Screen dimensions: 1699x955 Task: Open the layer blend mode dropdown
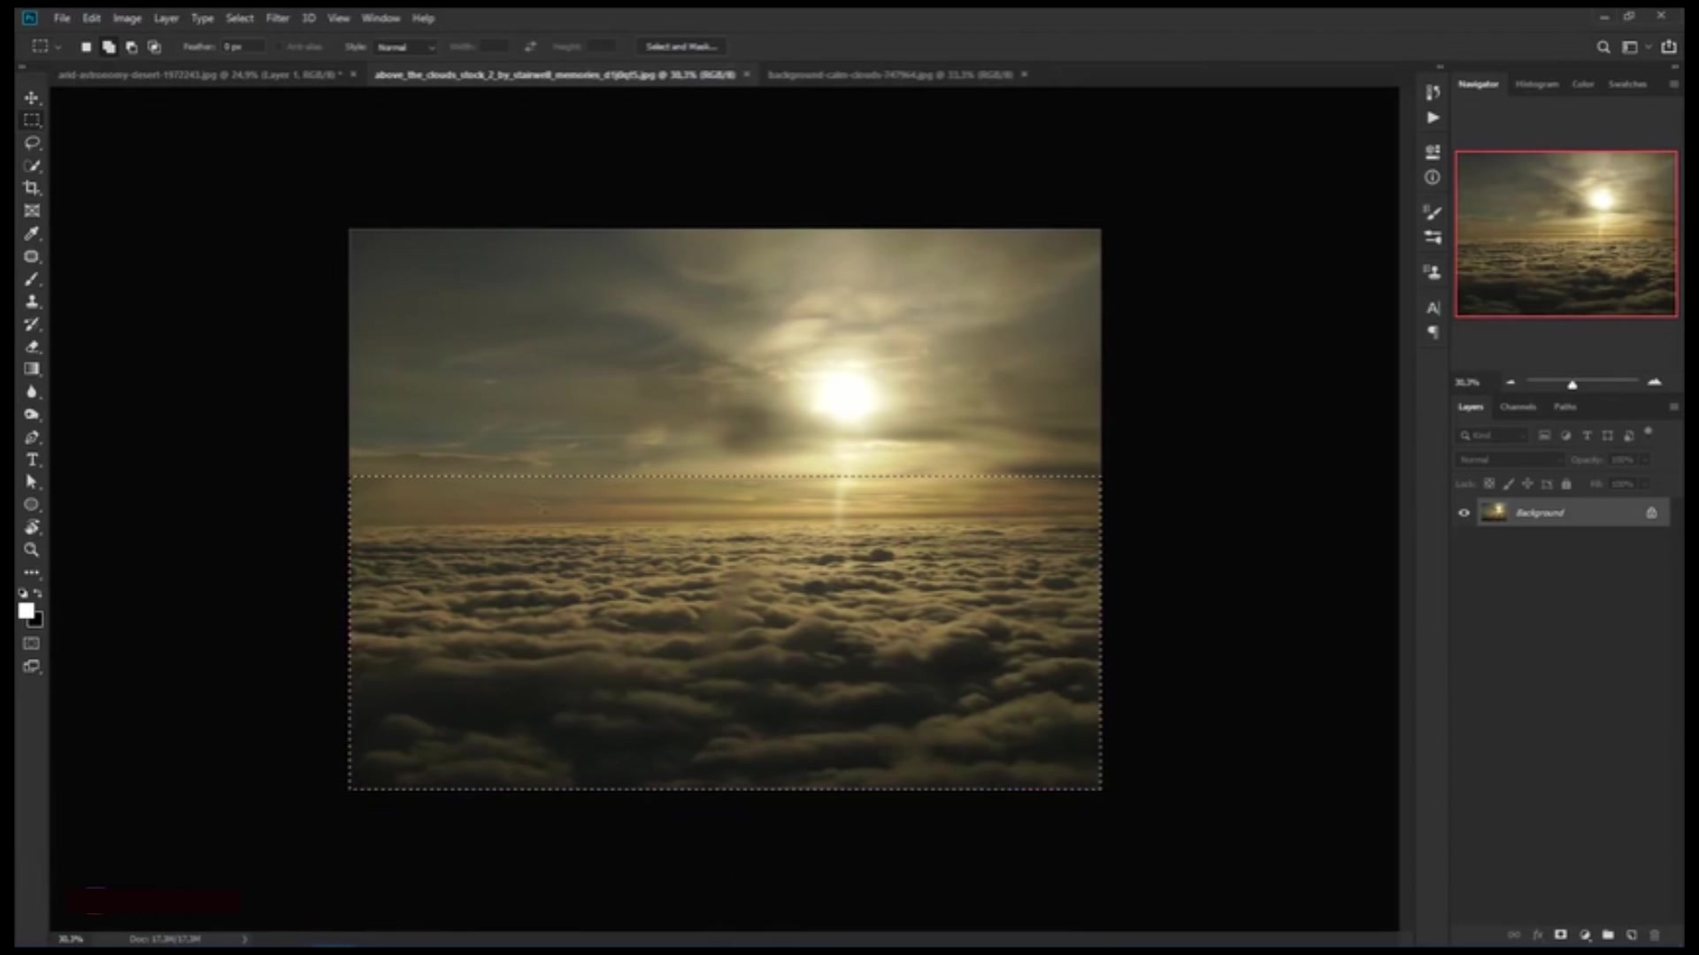coord(1510,460)
